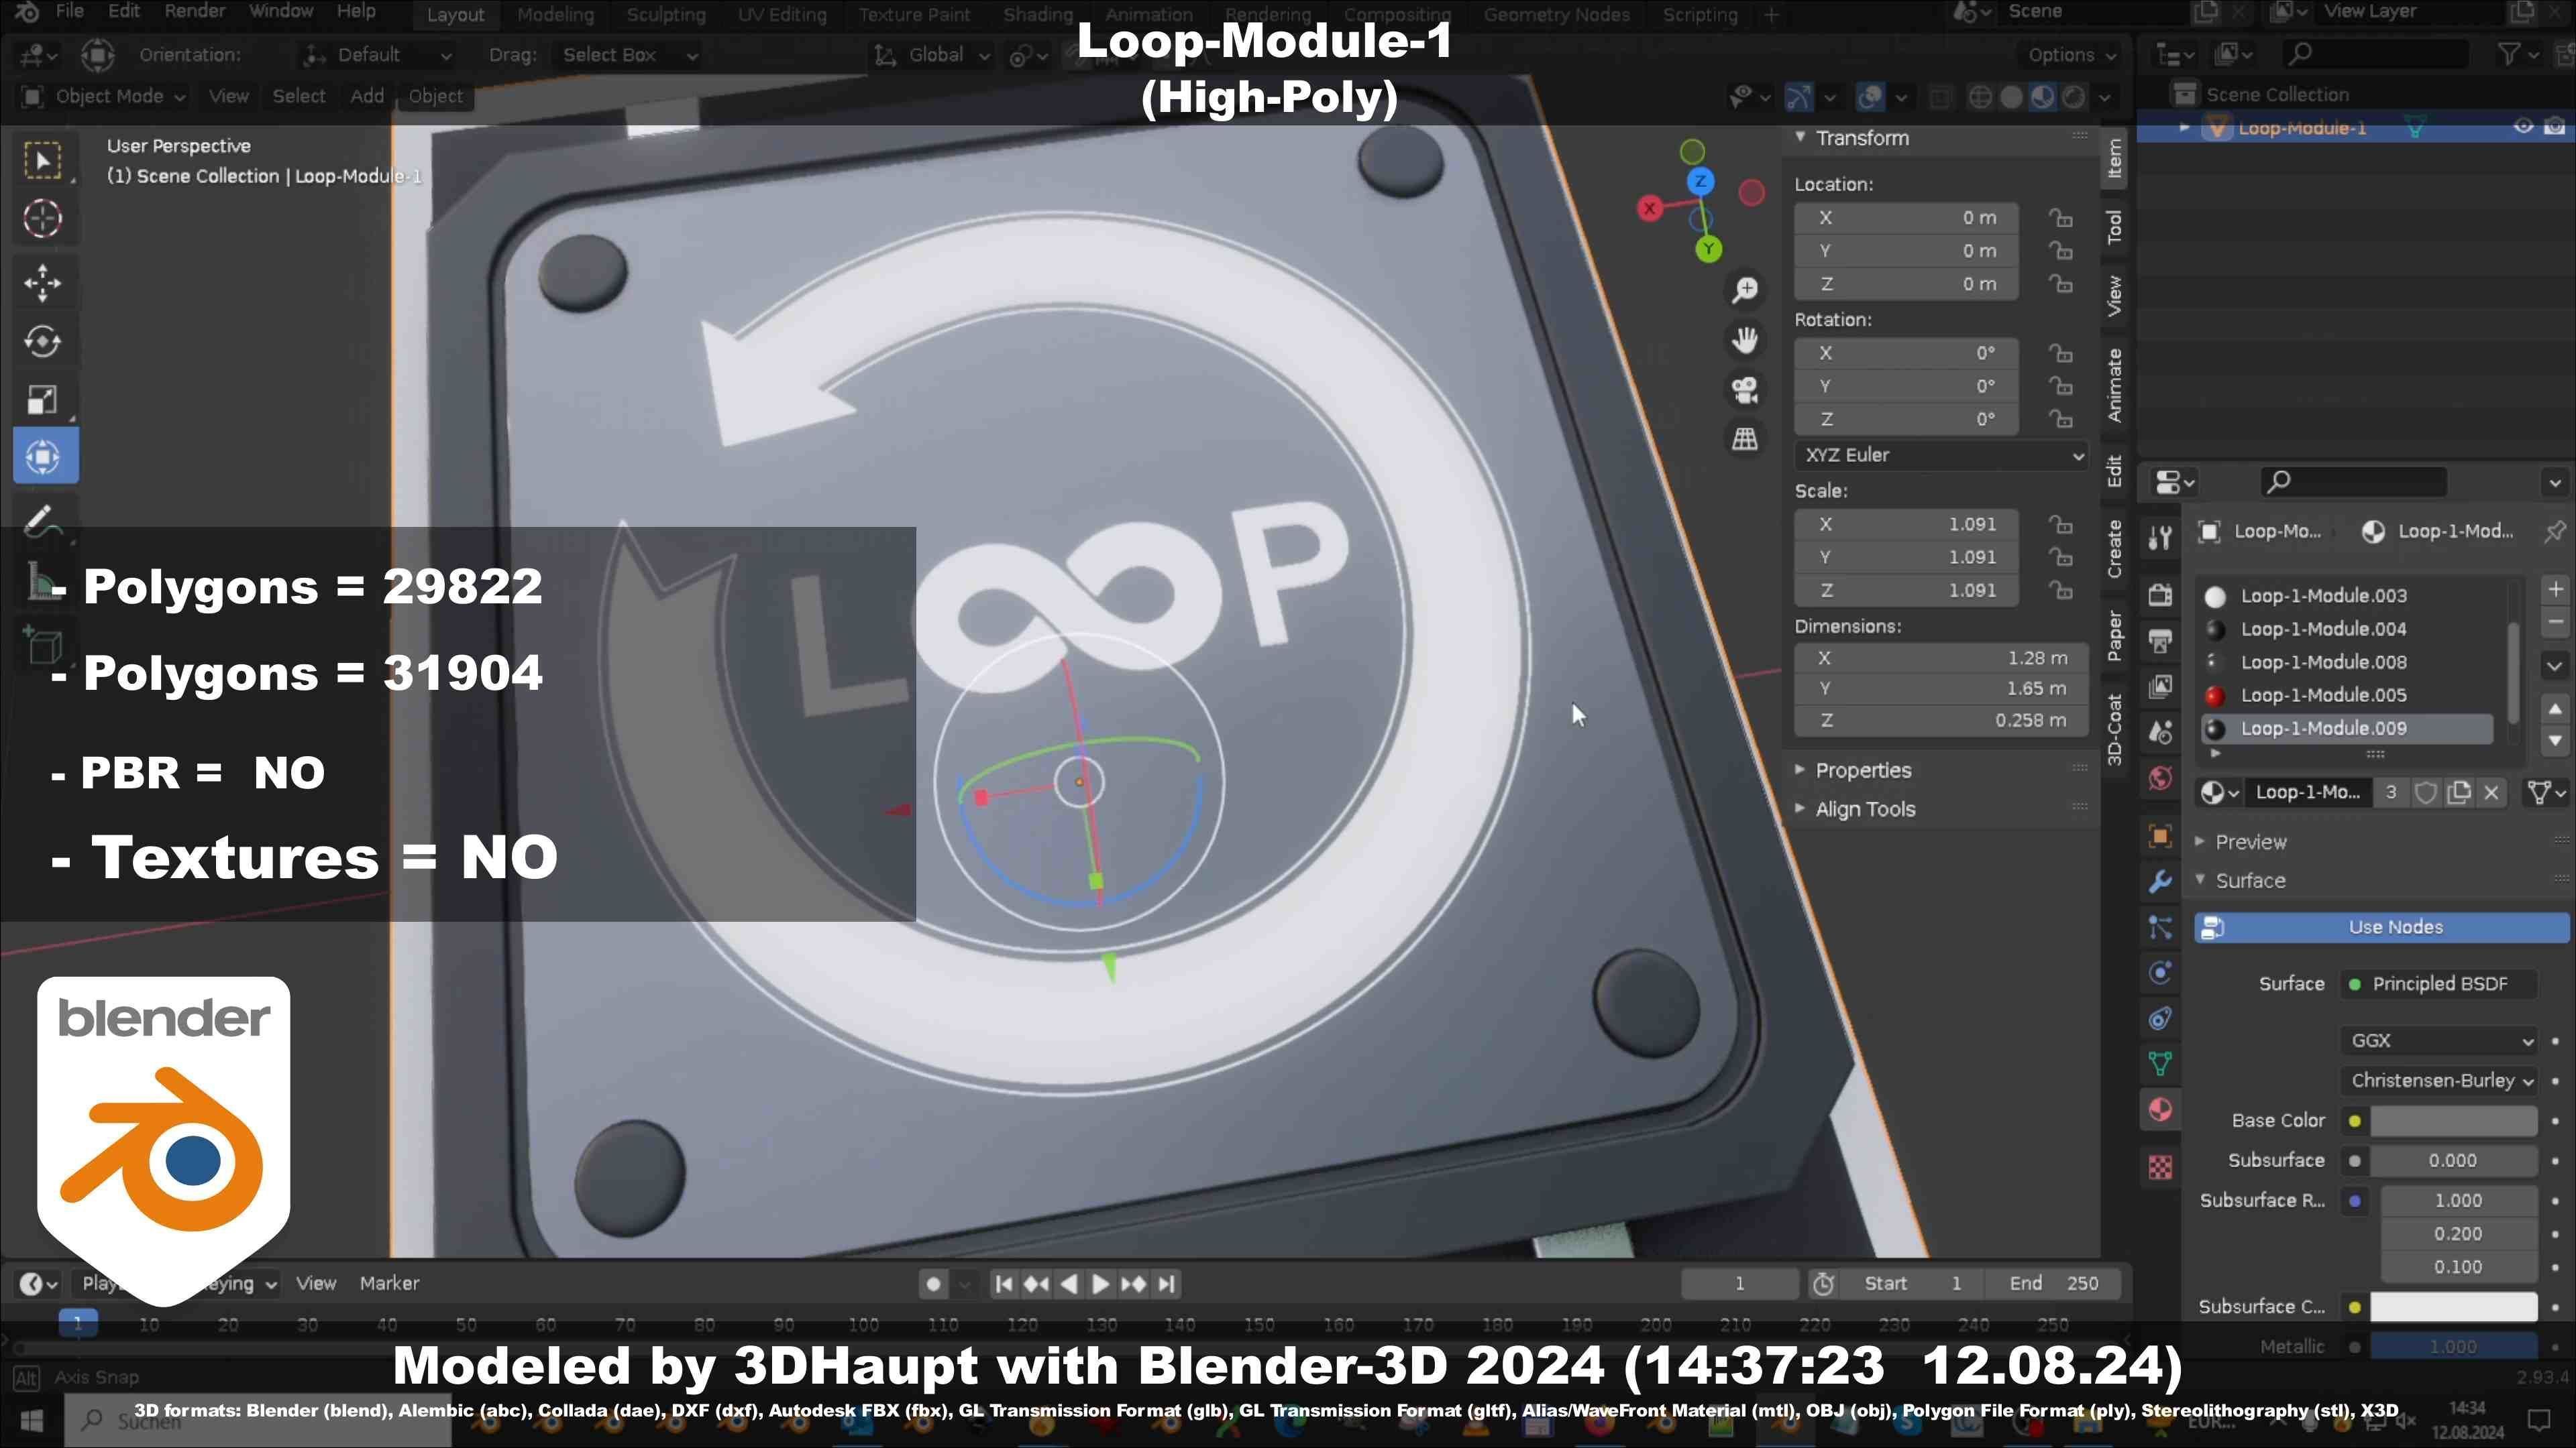Open the Render menu

(x=194, y=12)
